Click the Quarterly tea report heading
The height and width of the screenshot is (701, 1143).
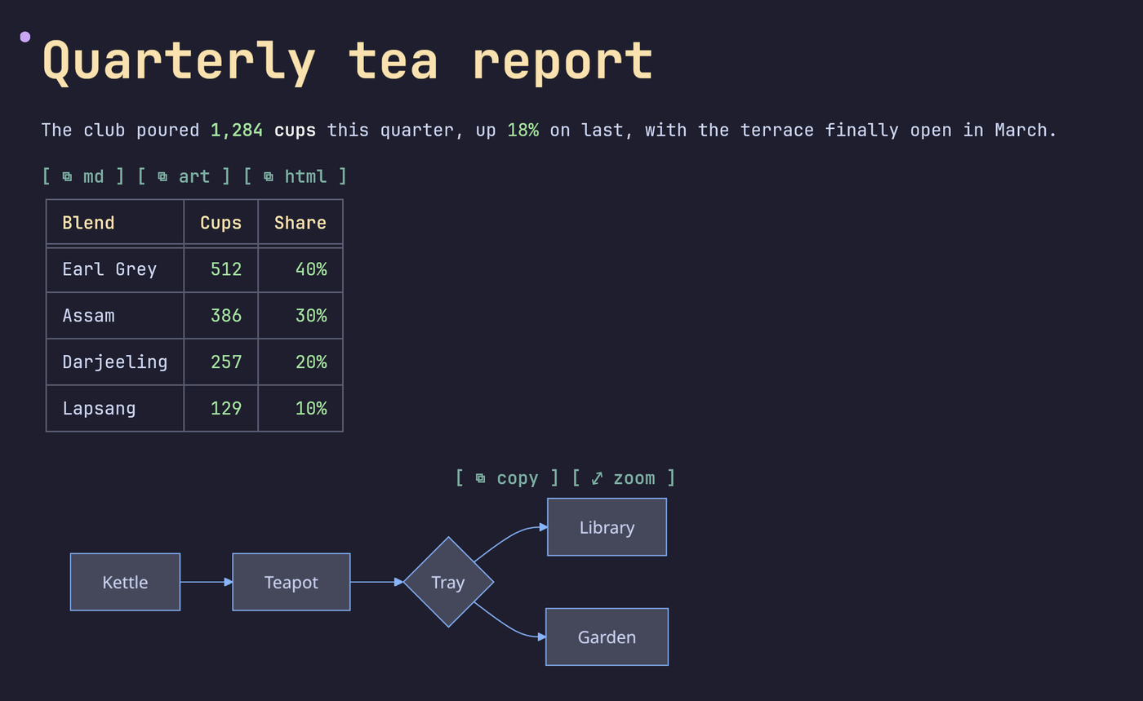[348, 61]
